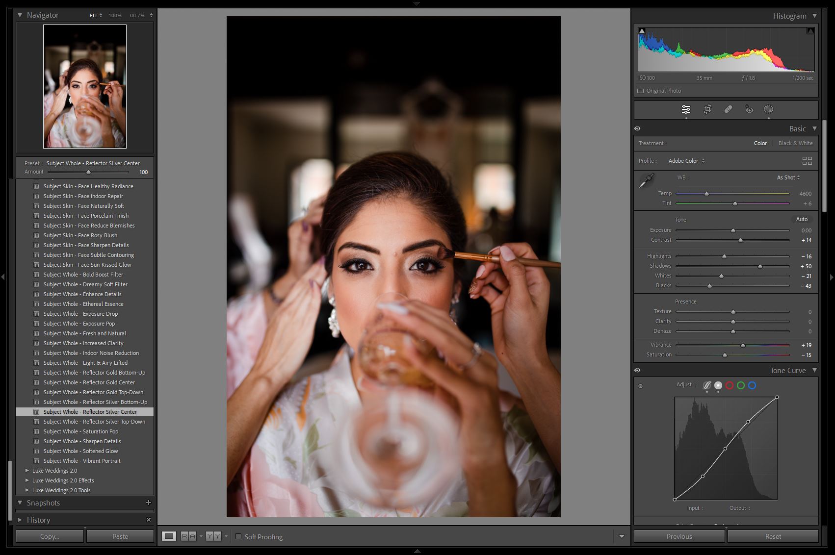
Task: Open the Red Eye correction tool
Action: tap(749, 110)
